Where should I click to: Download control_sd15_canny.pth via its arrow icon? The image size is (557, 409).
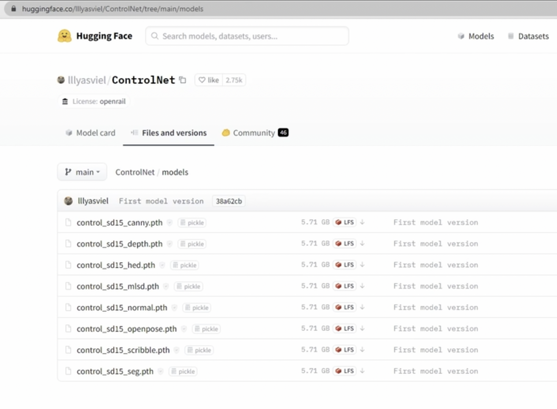pos(362,222)
